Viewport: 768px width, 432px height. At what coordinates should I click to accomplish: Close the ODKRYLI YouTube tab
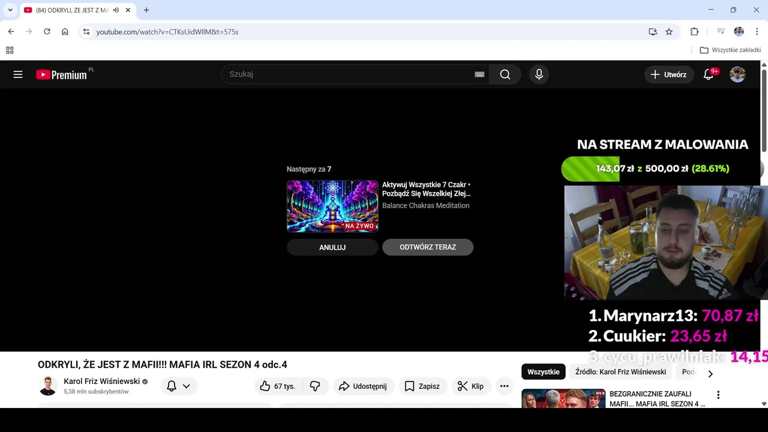pyautogui.click(x=128, y=10)
